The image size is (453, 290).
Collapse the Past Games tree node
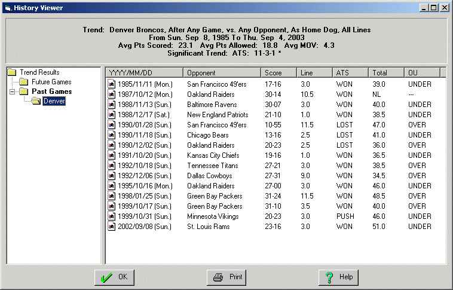coord(12,91)
